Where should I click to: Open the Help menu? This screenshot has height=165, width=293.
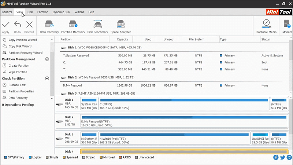91,12
